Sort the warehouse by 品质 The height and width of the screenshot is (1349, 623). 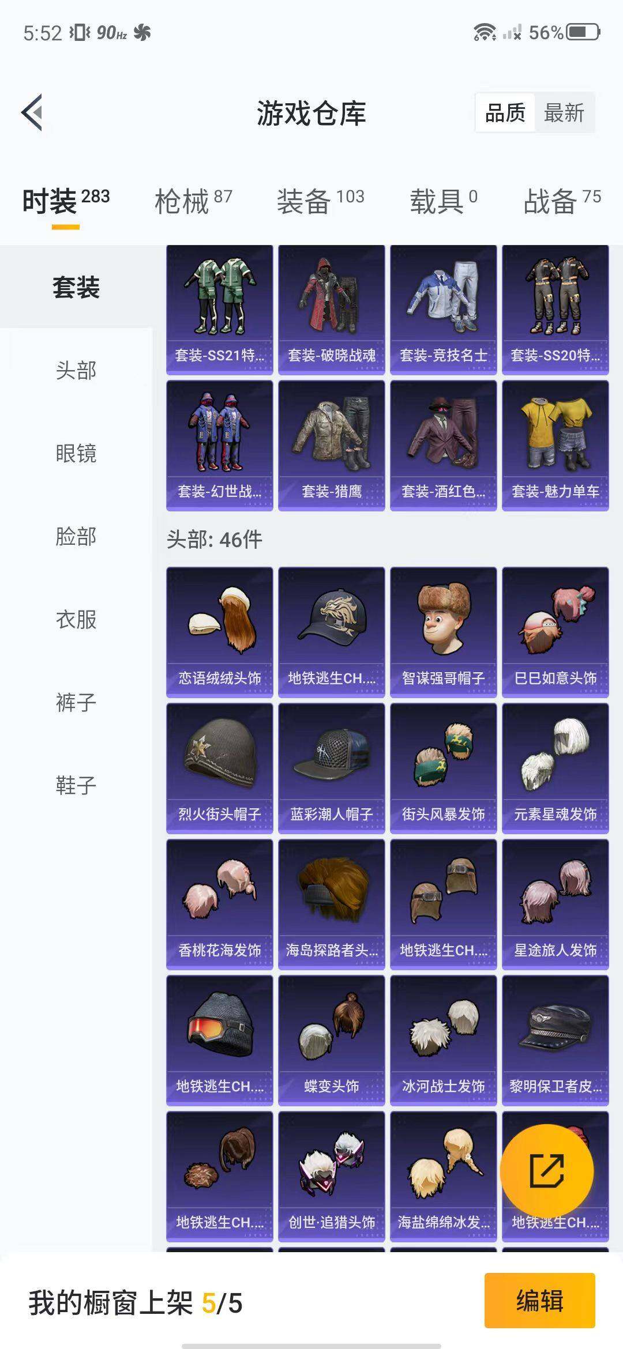pos(505,113)
